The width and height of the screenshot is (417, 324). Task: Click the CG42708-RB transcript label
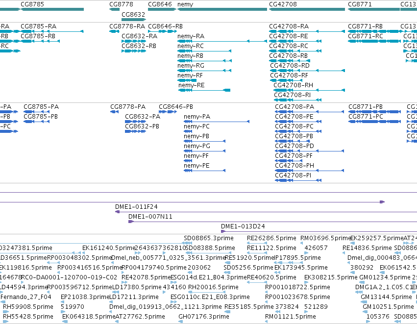pyautogui.click(x=288, y=56)
